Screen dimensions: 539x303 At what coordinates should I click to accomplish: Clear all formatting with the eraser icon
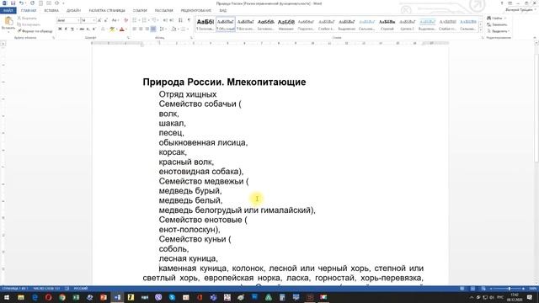[125, 20]
